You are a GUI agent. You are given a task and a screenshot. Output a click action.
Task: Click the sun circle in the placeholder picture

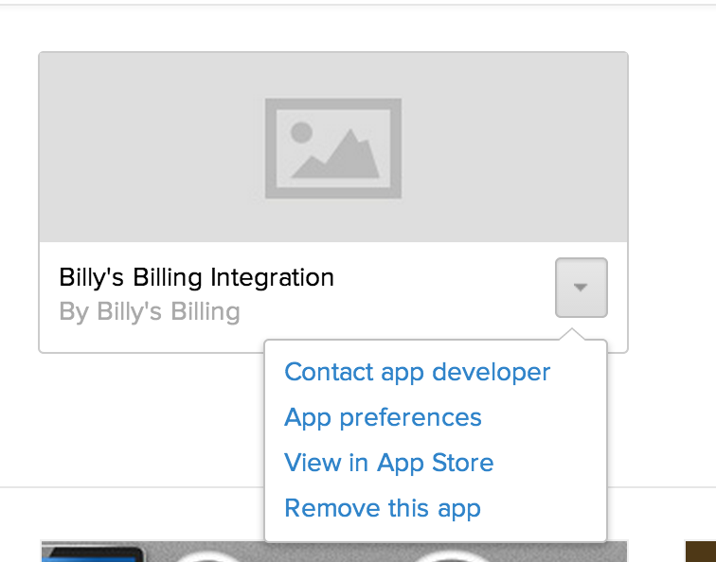[x=301, y=132]
